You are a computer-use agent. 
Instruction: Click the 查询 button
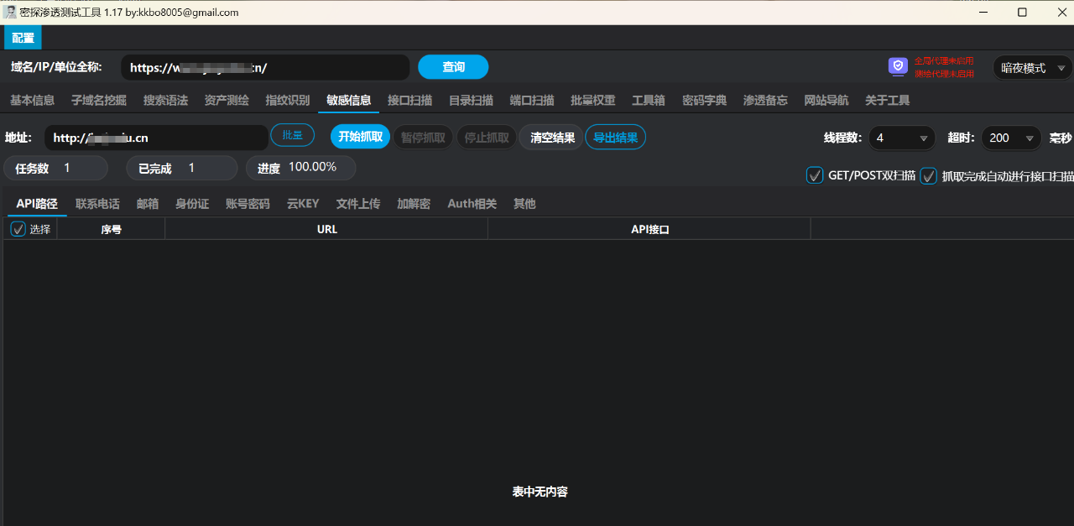(x=453, y=67)
